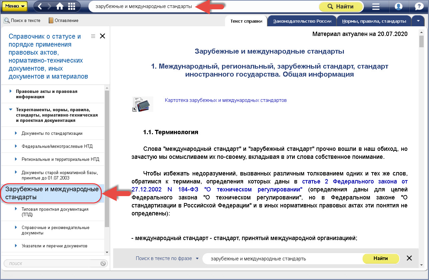This screenshot has height=280, width=429.
Task: Expand Документы по стандартизации
Action: (x=16, y=133)
